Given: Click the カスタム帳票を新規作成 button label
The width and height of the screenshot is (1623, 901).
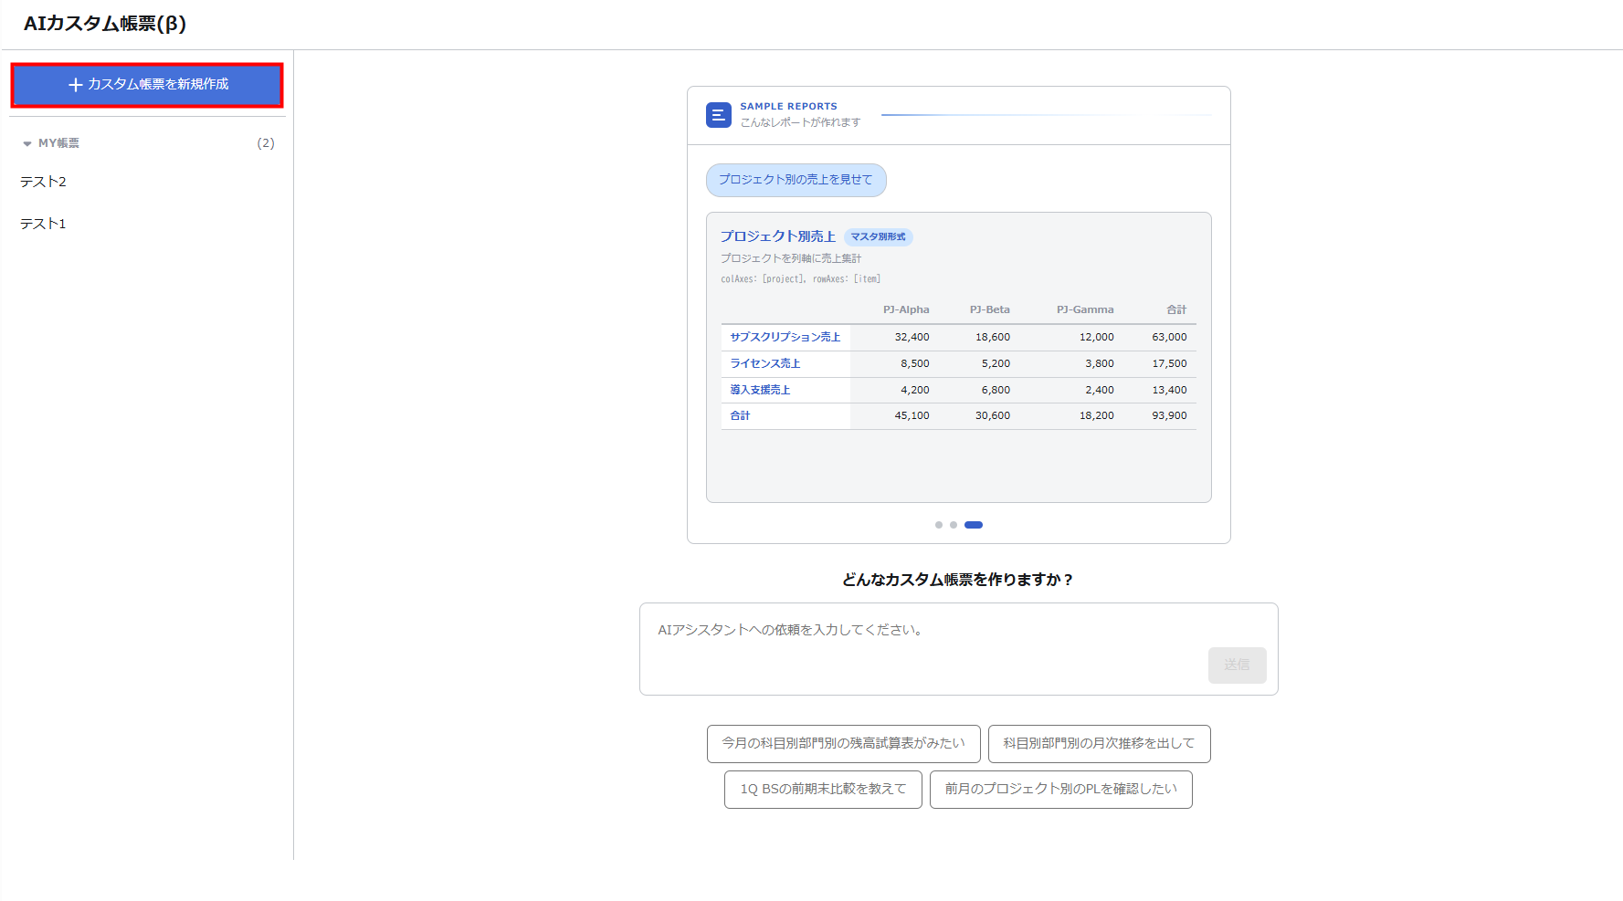Looking at the screenshot, I should coord(158,84).
